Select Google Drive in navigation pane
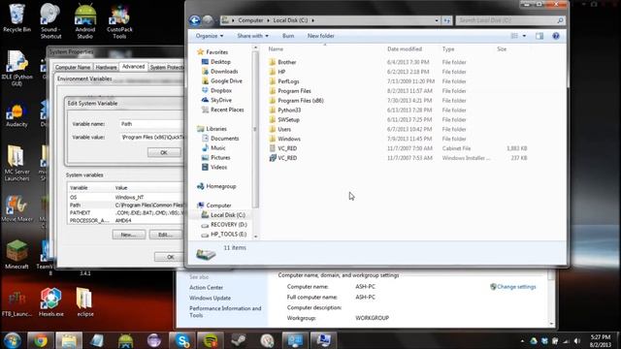This screenshot has width=621, height=349. point(226,80)
